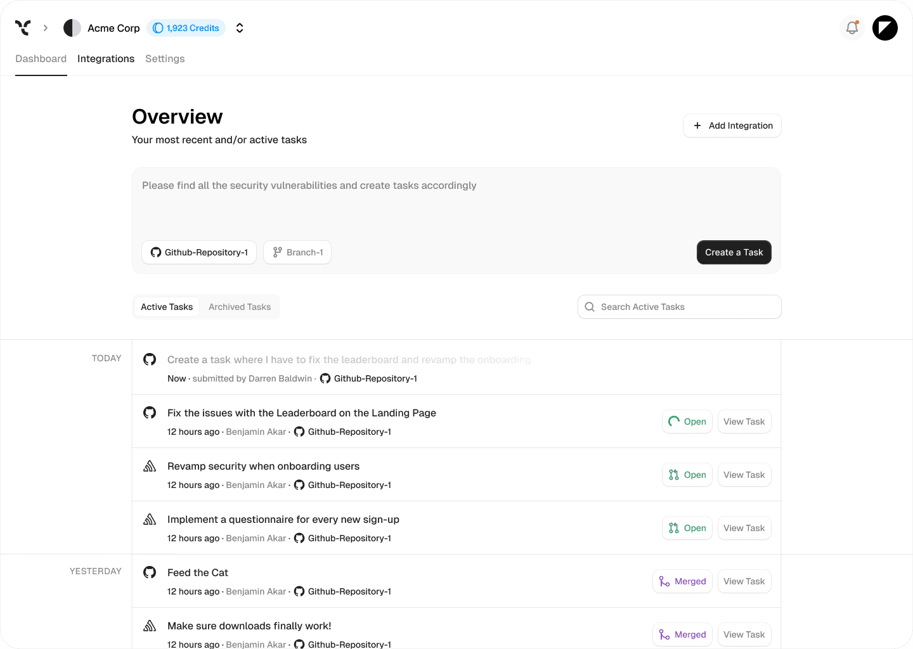This screenshot has width=913, height=649.
Task: Switch to the Integrations tab
Action: [x=106, y=58]
